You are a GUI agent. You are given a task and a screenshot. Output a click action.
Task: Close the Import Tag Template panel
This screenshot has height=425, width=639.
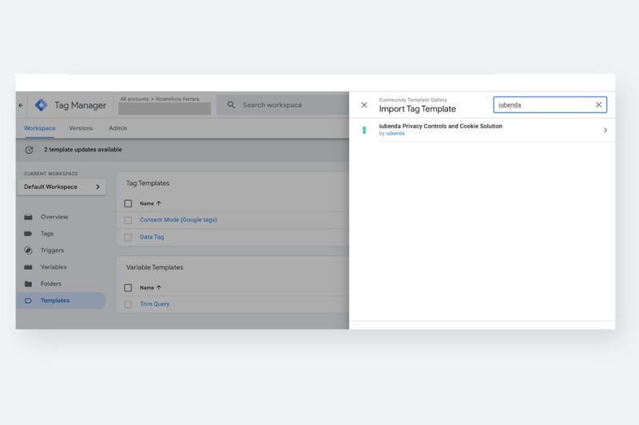point(364,105)
